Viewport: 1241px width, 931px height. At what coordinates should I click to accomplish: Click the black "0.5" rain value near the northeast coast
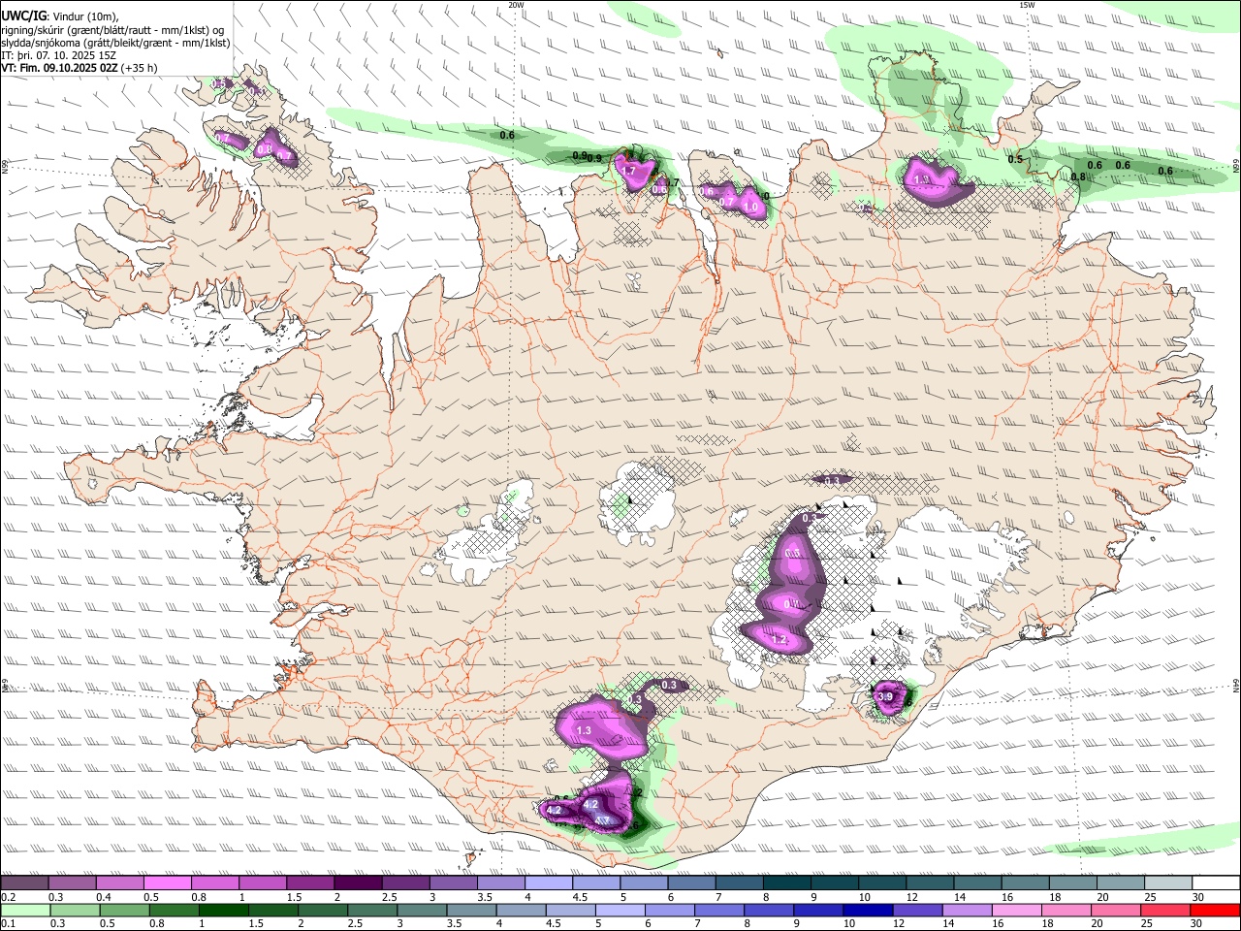(1015, 159)
